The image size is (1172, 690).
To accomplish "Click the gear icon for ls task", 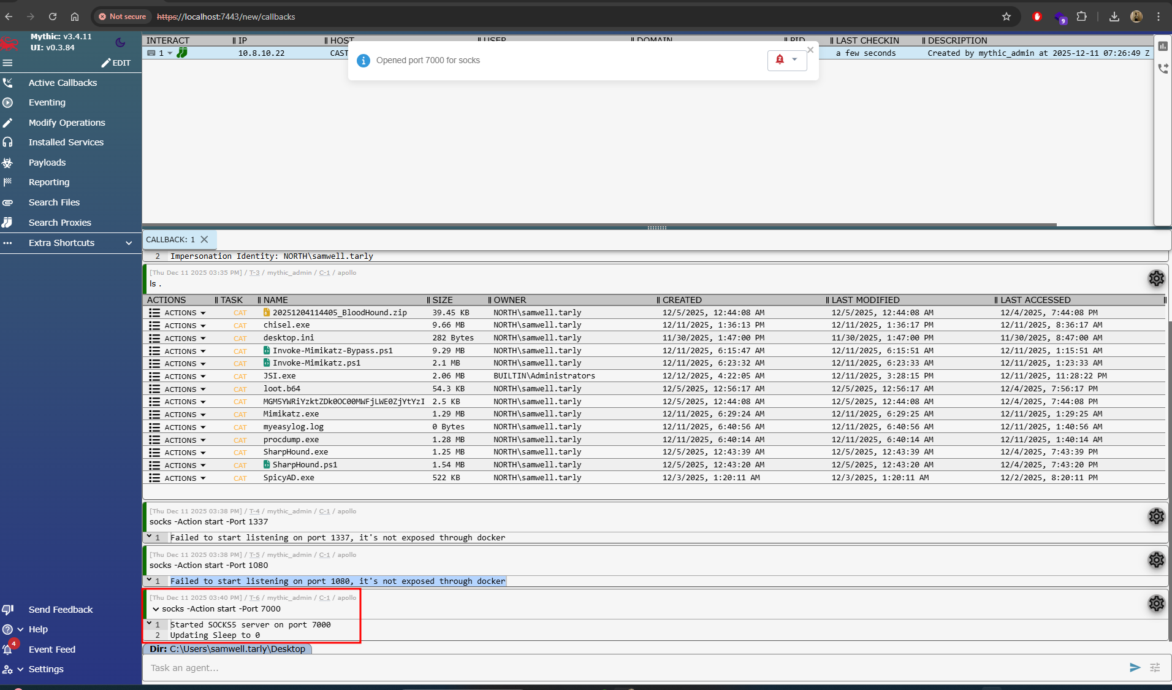I will tap(1156, 278).
